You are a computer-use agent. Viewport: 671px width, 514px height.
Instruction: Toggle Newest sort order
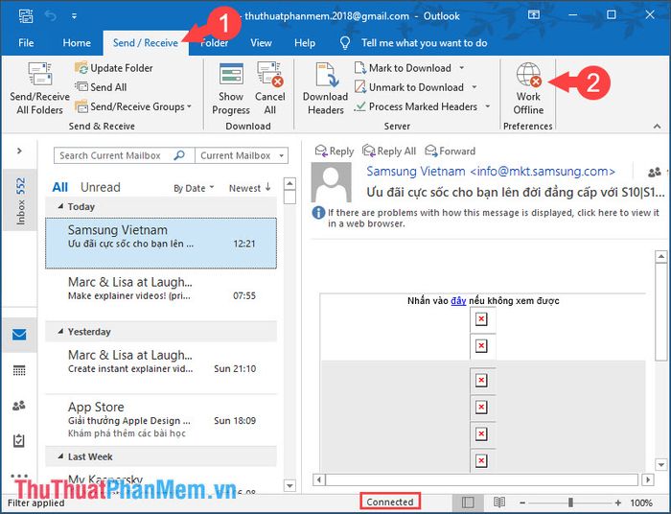250,188
